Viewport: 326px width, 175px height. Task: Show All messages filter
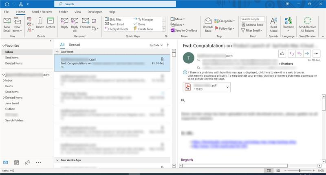(62, 45)
